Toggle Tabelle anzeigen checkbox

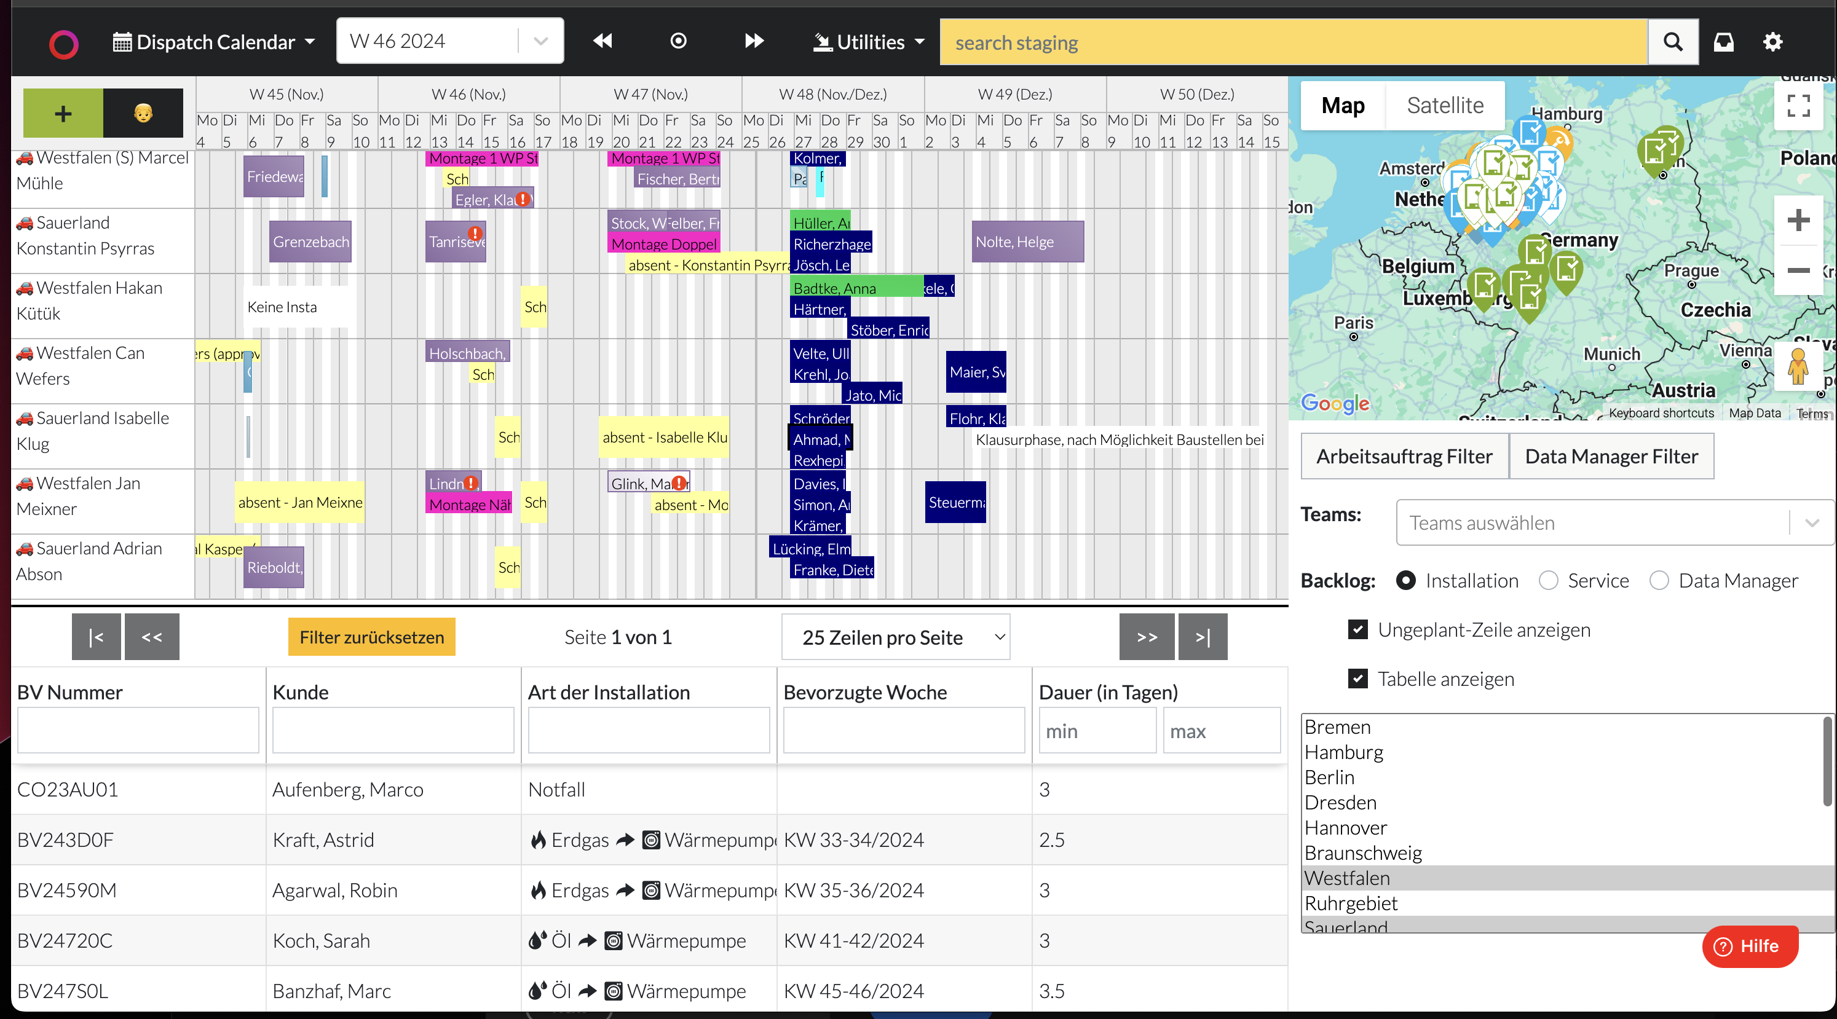coord(1358,679)
